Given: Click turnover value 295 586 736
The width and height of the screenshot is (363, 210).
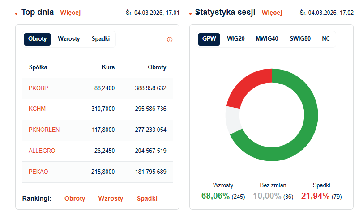Looking at the screenshot, I should (x=151, y=109).
